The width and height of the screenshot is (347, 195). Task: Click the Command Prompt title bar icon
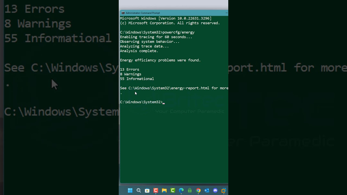point(123,13)
